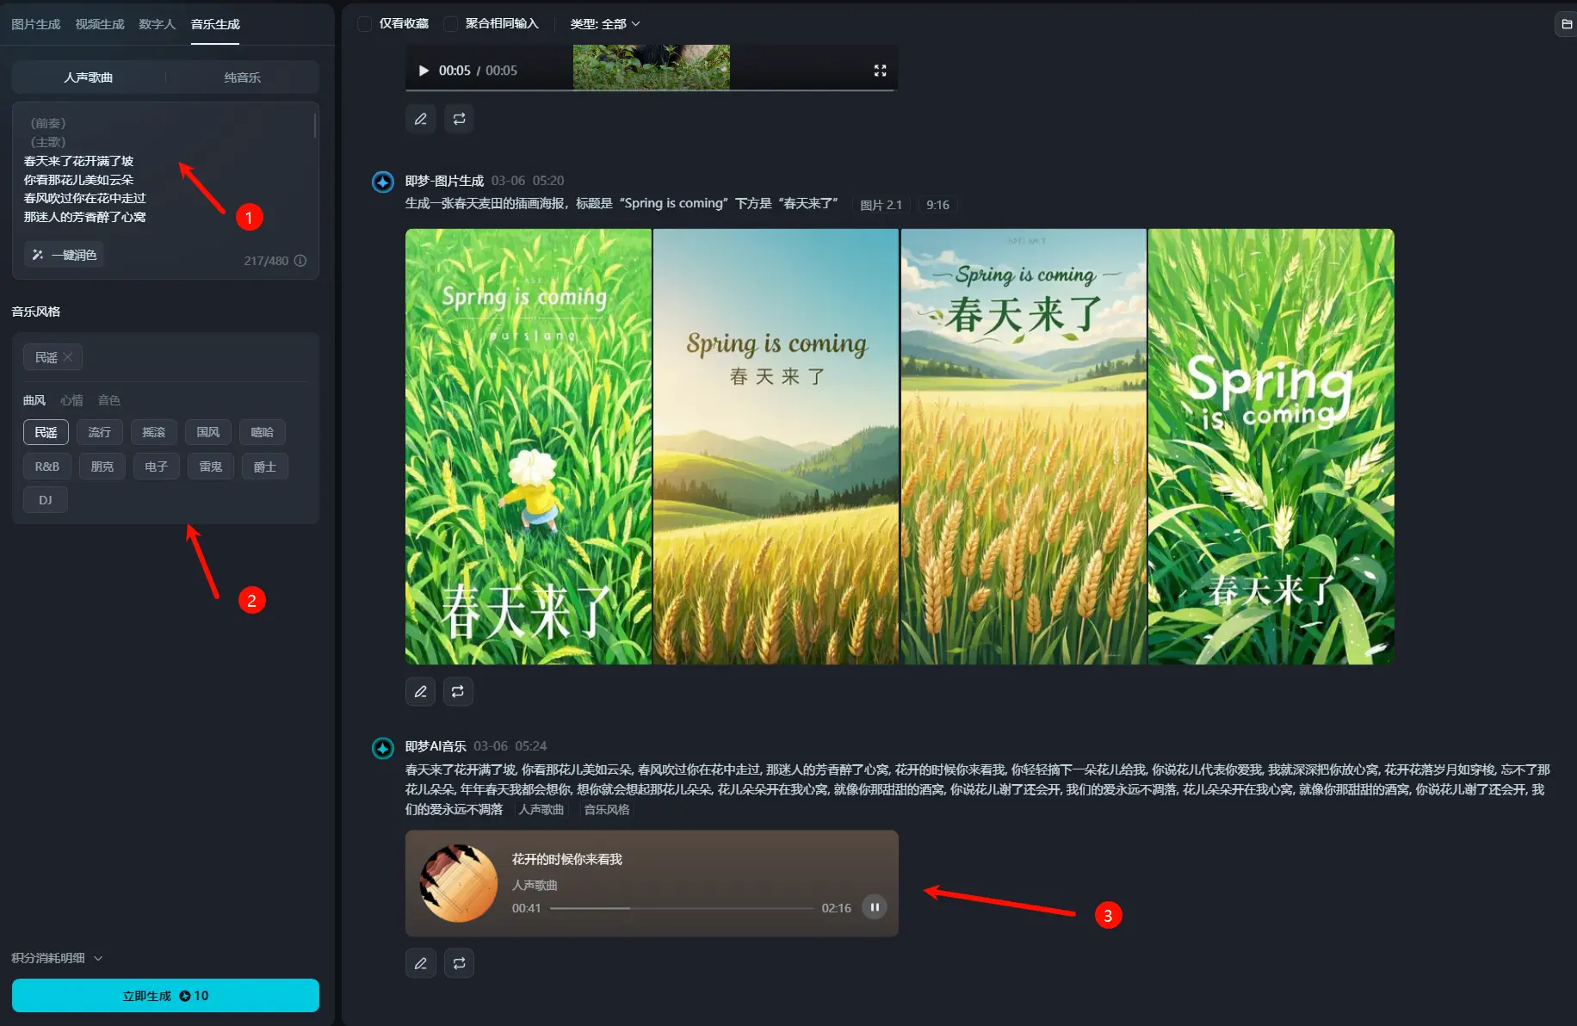Remove the 民谣 tag with its X

68,357
